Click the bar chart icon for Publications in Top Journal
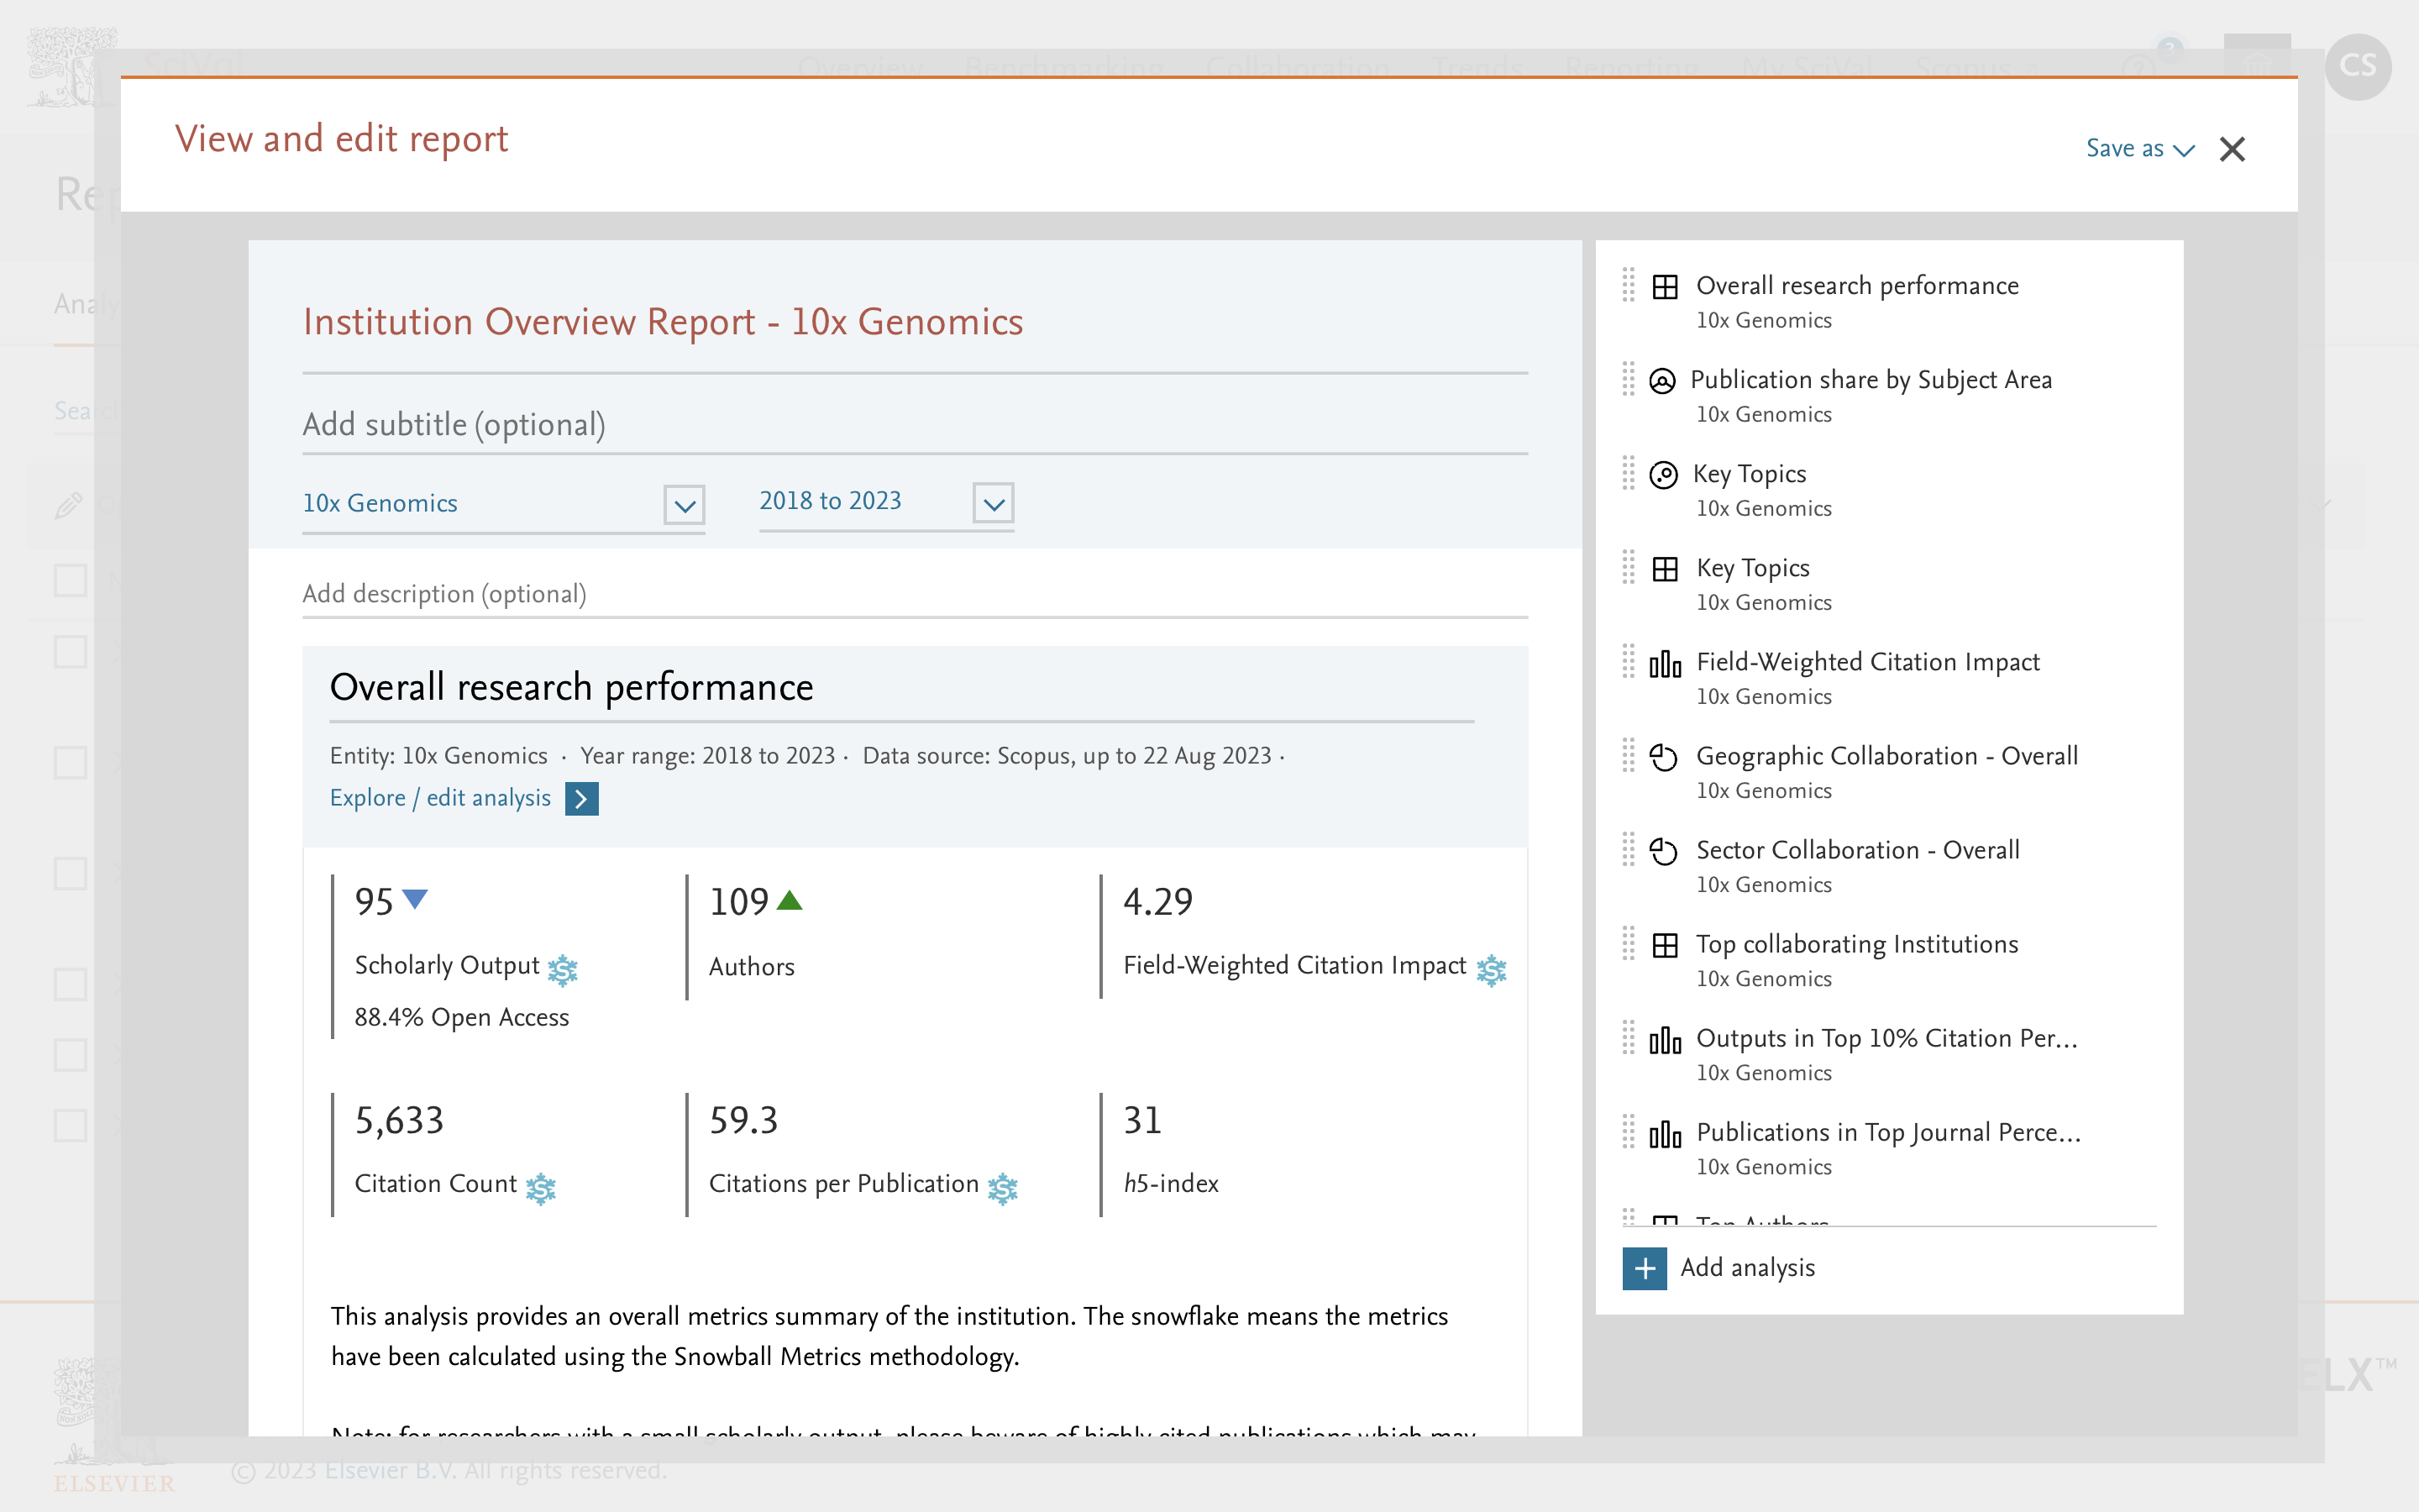Viewport: 2419px width, 1512px height. (x=1666, y=1134)
